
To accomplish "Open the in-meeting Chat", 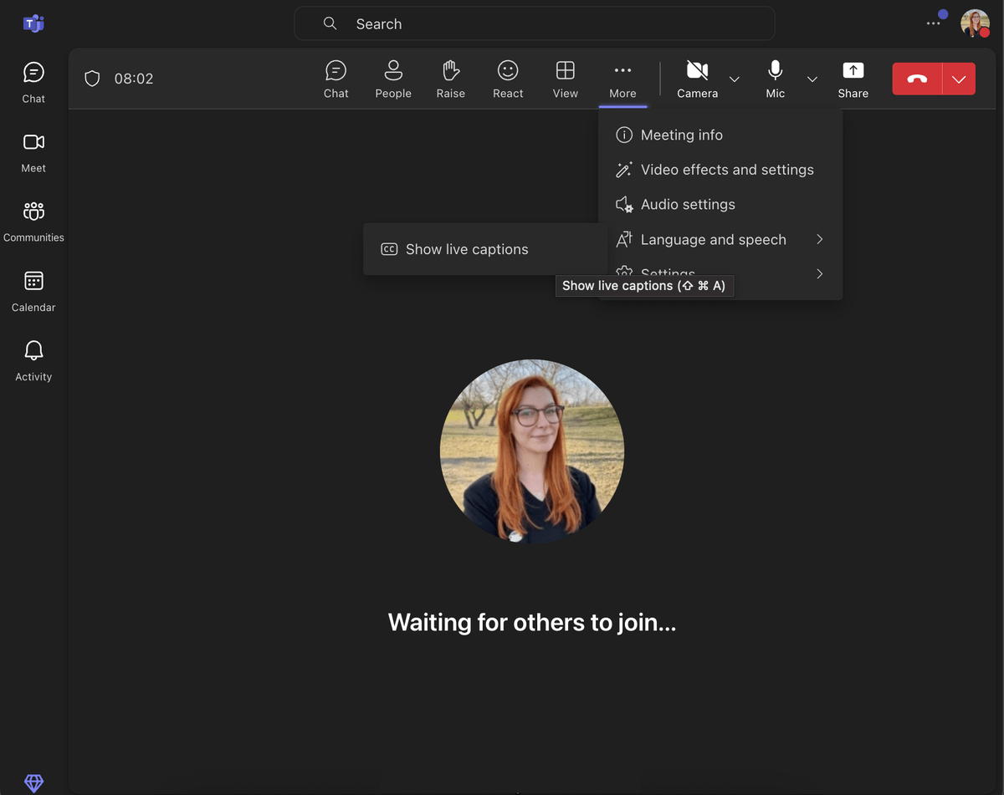I will (x=336, y=79).
